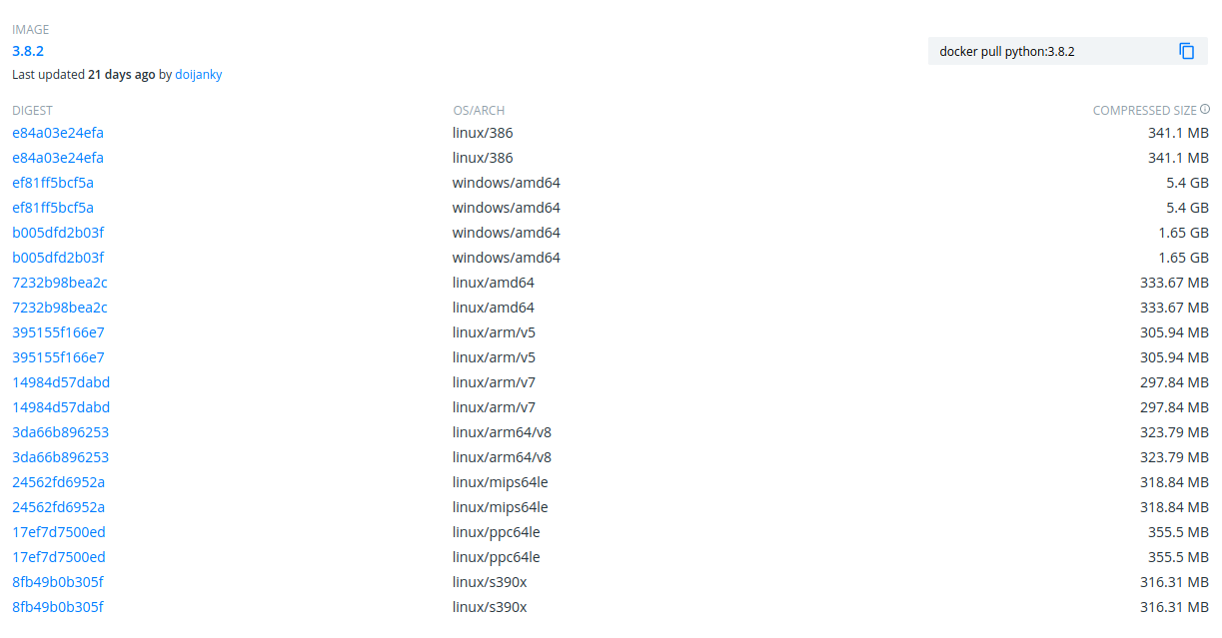Open second b005dfd2b03f windows/amd64 digest link

point(58,258)
